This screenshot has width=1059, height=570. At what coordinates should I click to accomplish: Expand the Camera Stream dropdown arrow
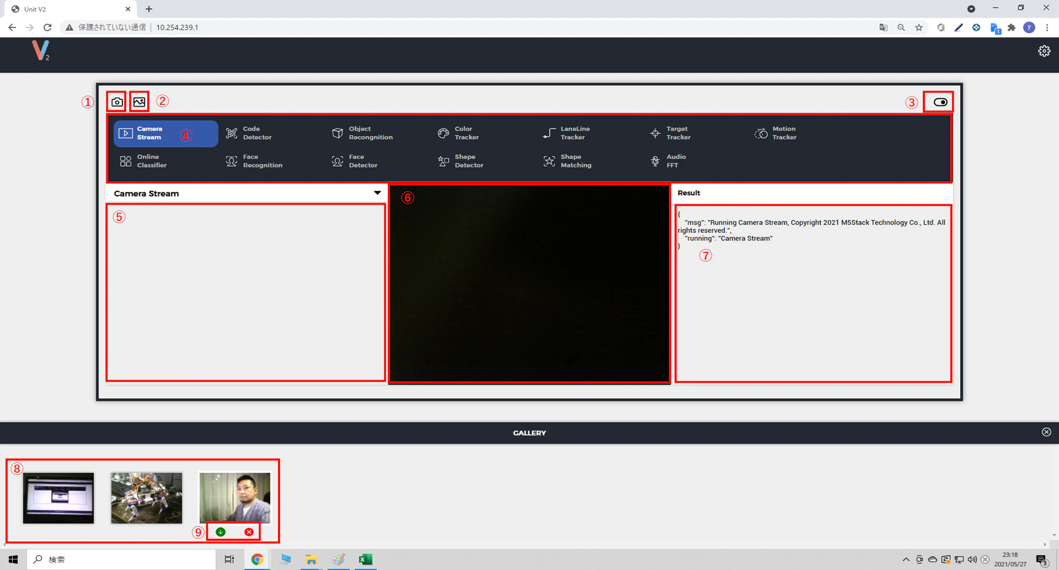(377, 193)
